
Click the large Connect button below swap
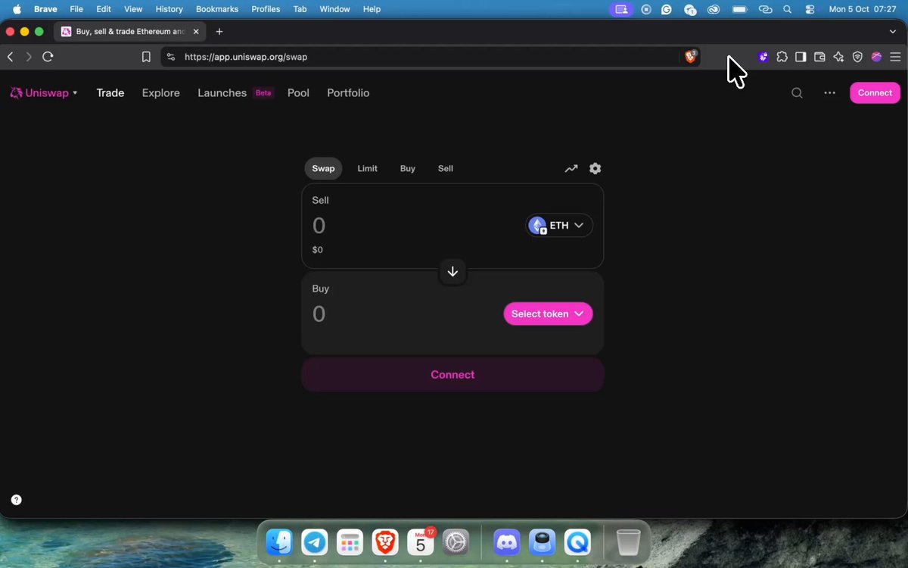tap(452, 375)
